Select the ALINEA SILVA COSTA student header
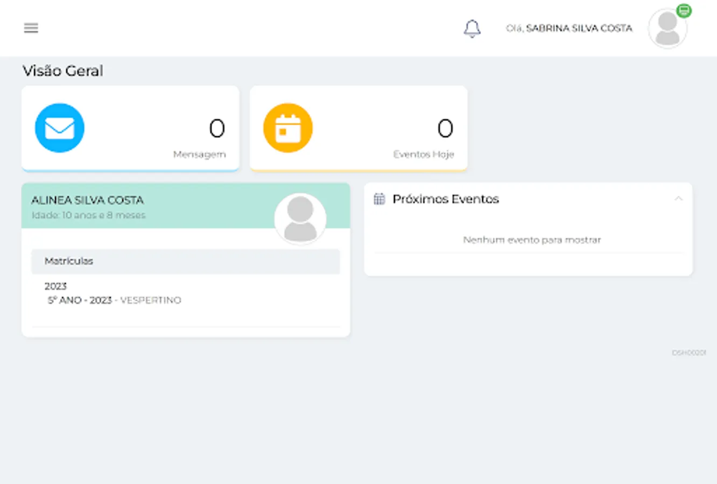Image resolution: width=717 pixels, height=484 pixels. [186, 206]
